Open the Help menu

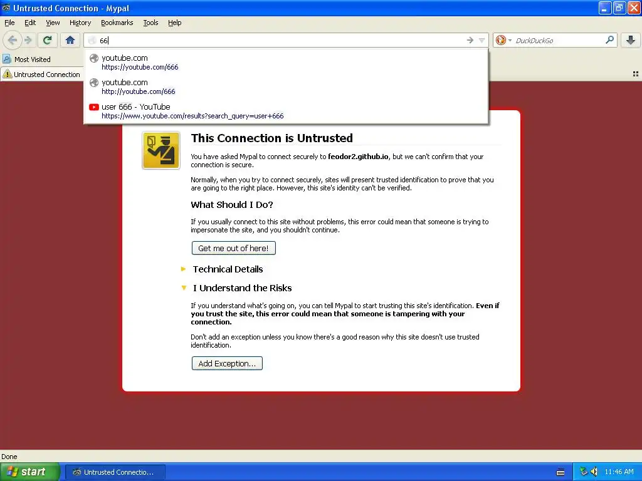(175, 23)
